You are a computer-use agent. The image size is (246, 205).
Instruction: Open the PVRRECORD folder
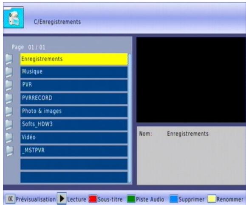coord(74,99)
